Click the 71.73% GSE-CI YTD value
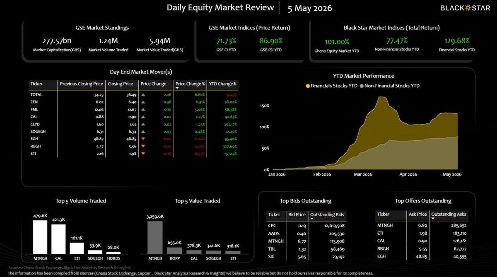497x277 pixels. (226, 41)
